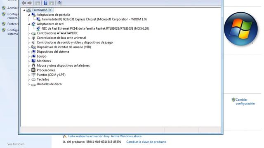Expand the sound, video and game controllers node
This screenshot has height=148, width=264.
(x=29, y=43)
